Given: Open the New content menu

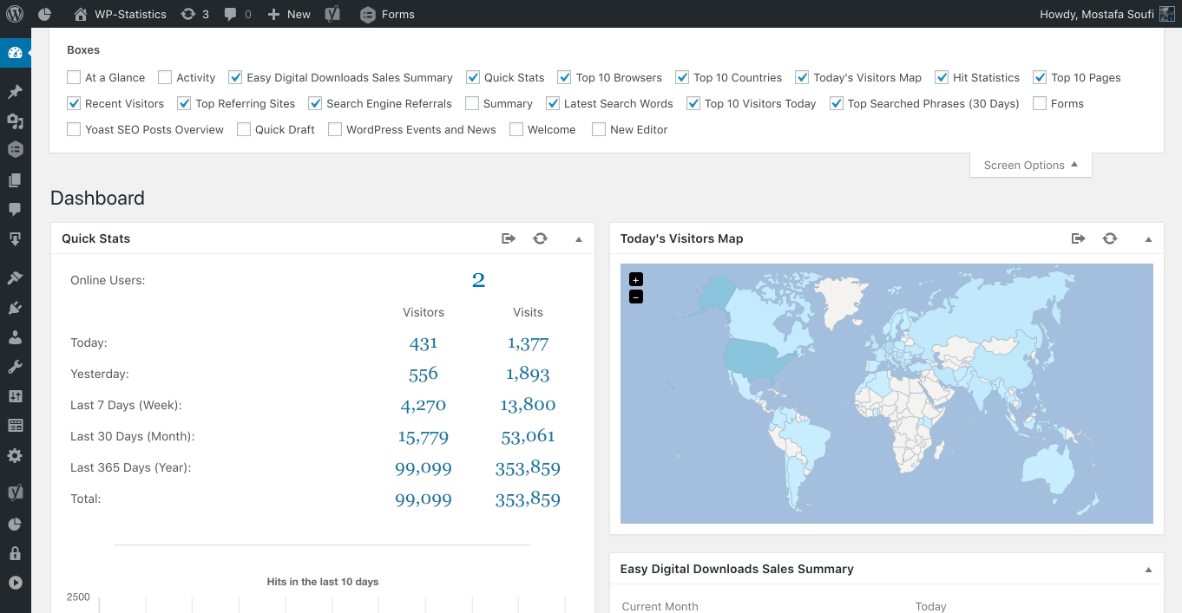Looking at the screenshot, I should click(289, 14).
